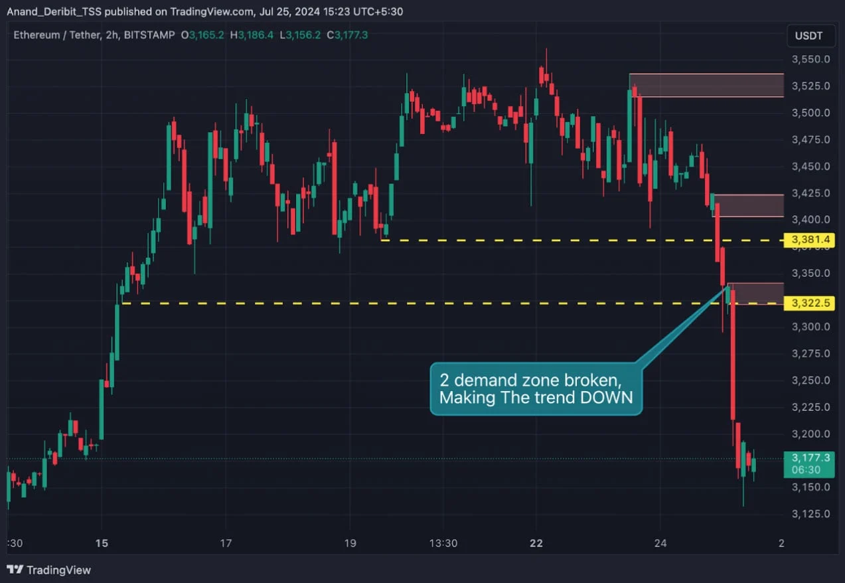845x583 pixels.
Task: Open the TradingView logo link
Action: pos(48,570)
